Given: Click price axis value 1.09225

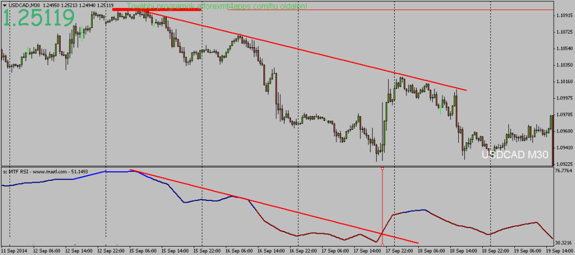Looking at the screenshot, I should pos(564,163).
